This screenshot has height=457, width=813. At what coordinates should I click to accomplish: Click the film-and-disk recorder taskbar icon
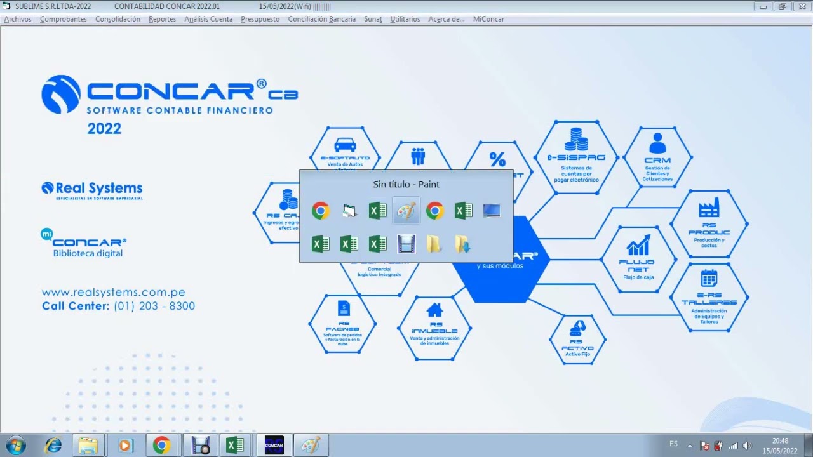[x=200, y=446]
